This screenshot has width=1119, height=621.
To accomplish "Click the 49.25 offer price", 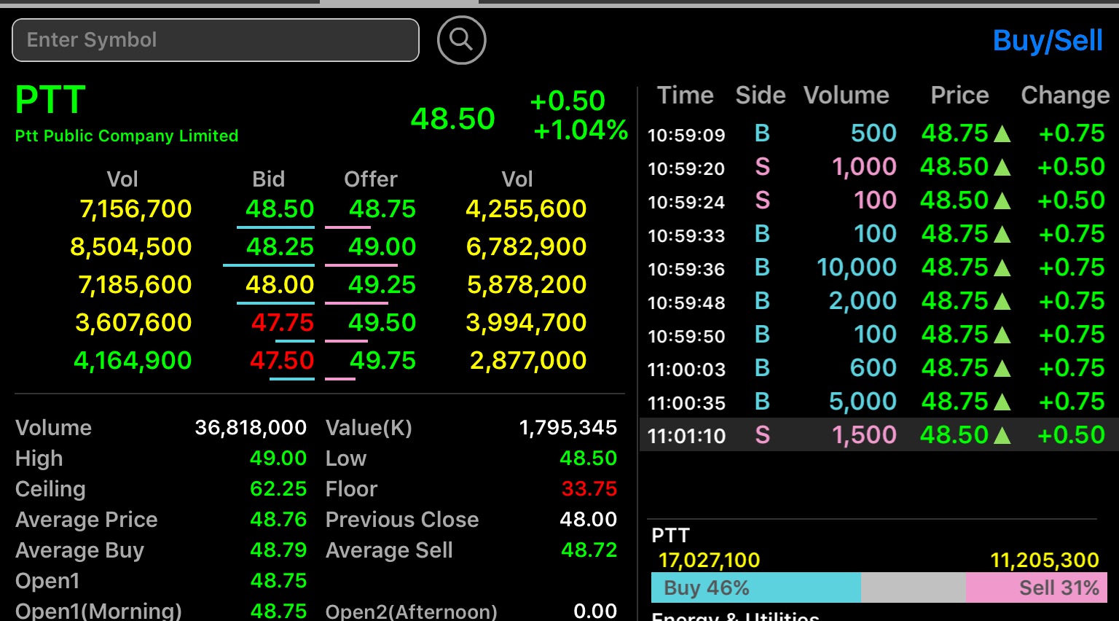I will click(382, 285).
